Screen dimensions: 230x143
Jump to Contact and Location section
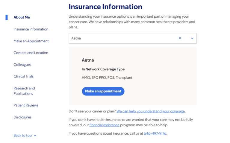(31, 53)
